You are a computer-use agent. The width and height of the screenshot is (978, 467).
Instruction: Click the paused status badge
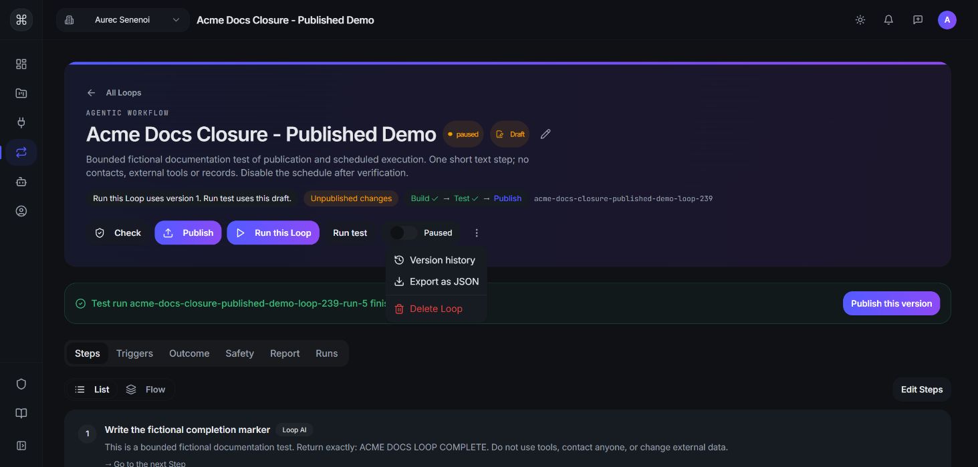463,134
